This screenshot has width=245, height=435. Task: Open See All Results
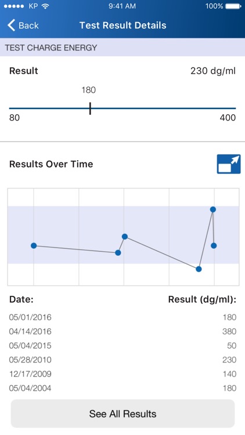(123, 414)
